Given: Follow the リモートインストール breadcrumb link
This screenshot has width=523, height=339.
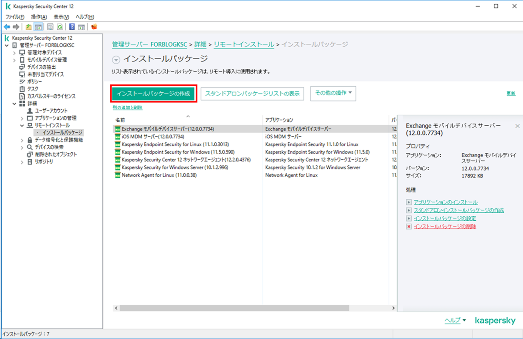Looking at the screenshot, I should click(x=244, y=44).
